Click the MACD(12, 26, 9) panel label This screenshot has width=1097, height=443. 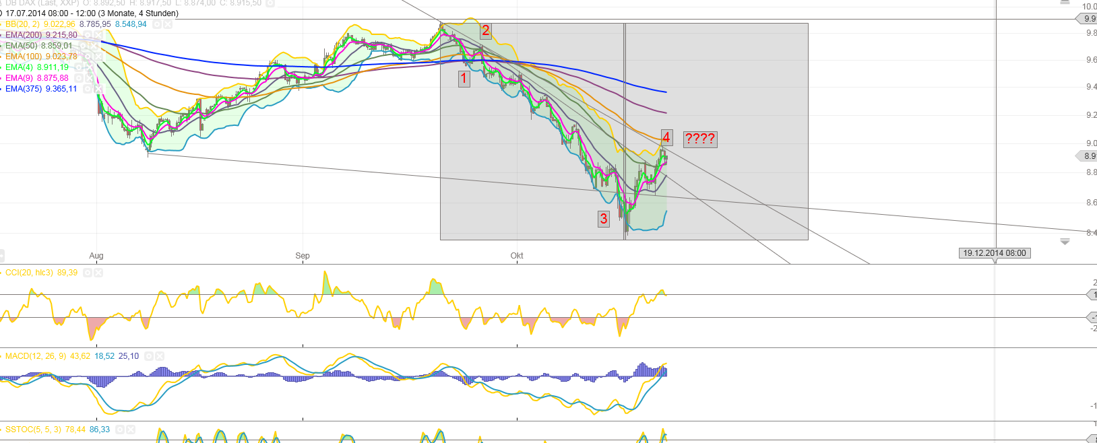click(36, 356)
